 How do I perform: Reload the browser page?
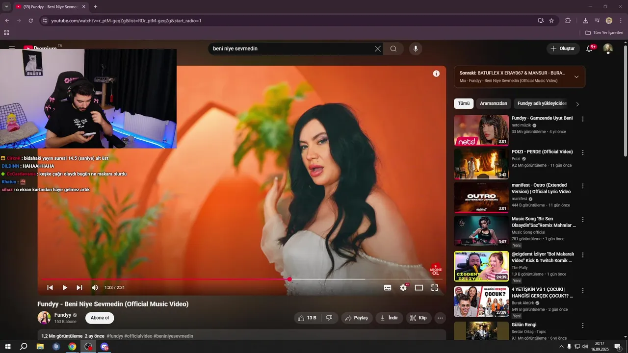(30, 21)
